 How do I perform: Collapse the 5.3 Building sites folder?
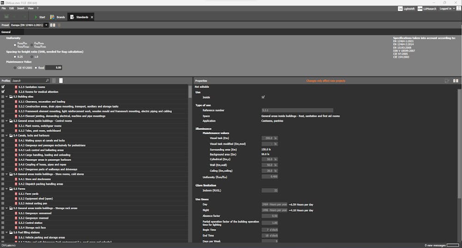(x=7, y=97)
